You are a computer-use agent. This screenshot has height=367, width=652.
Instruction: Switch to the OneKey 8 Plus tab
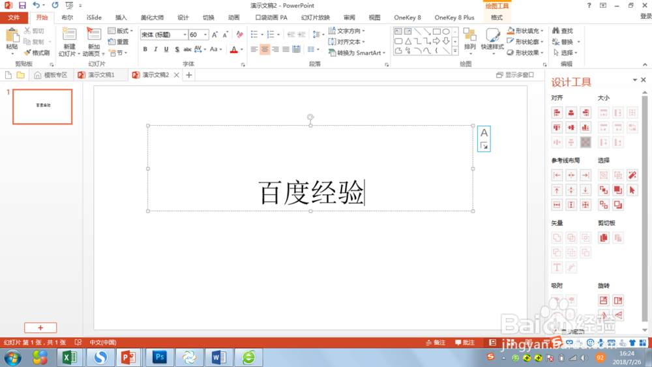[454, 18]
